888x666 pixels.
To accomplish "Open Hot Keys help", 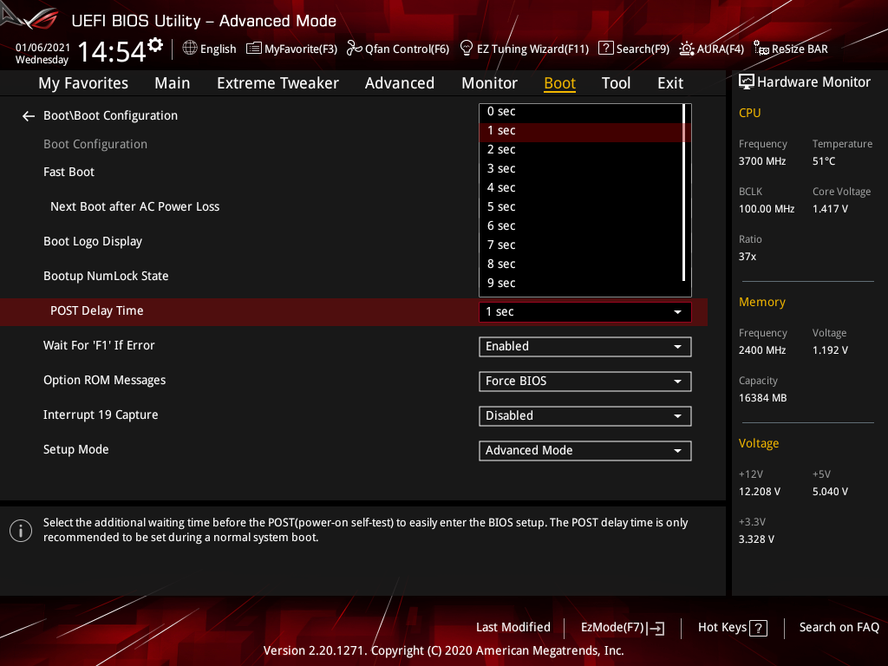I will click(x=732, y=628).
